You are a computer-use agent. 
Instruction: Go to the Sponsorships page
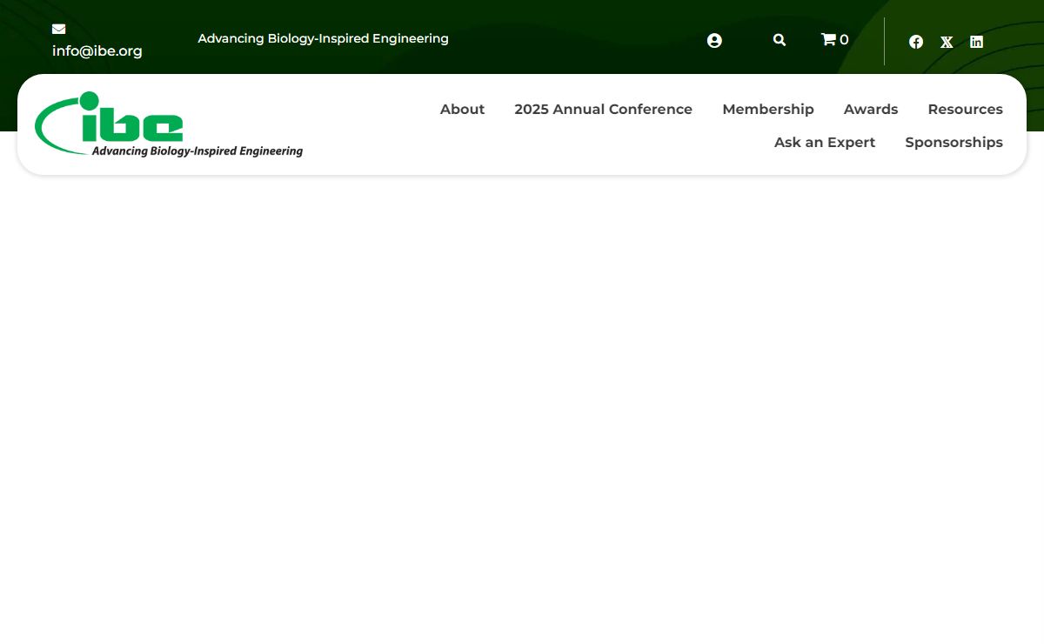point(954,142)
